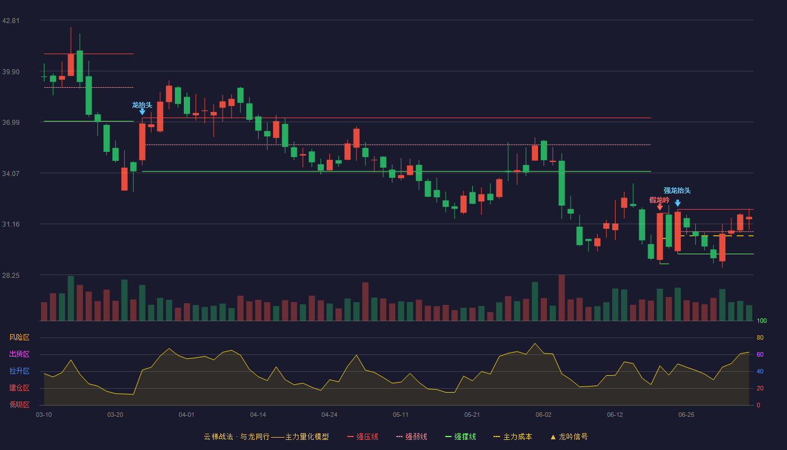Toggle the 强弱线 legend entry
787x450 pixels.
pyautogui.click(x=411, y=436)
